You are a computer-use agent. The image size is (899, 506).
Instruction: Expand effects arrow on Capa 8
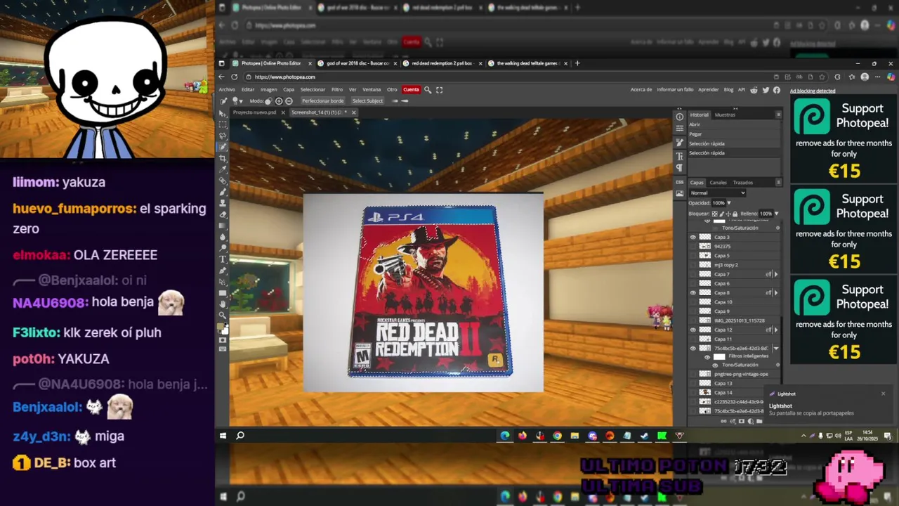(776, 293)
